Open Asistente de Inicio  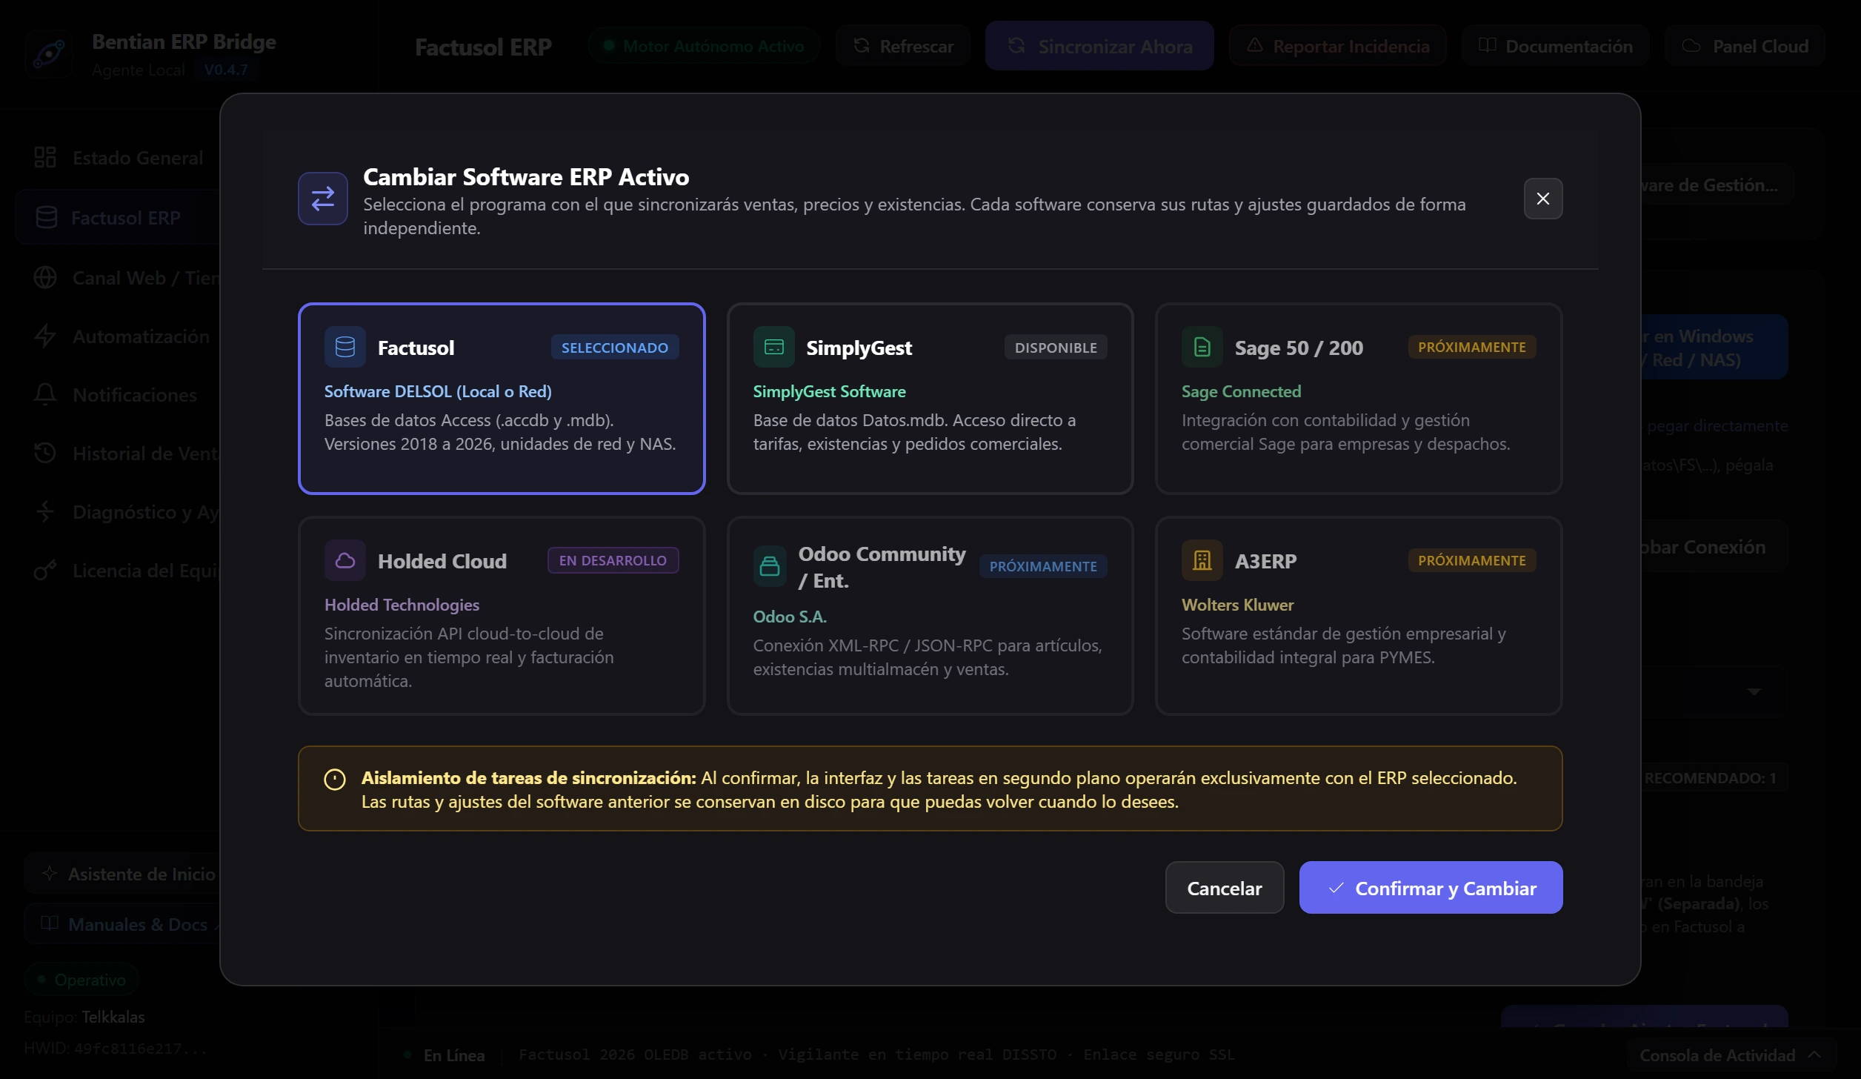[x=122, y=874]
